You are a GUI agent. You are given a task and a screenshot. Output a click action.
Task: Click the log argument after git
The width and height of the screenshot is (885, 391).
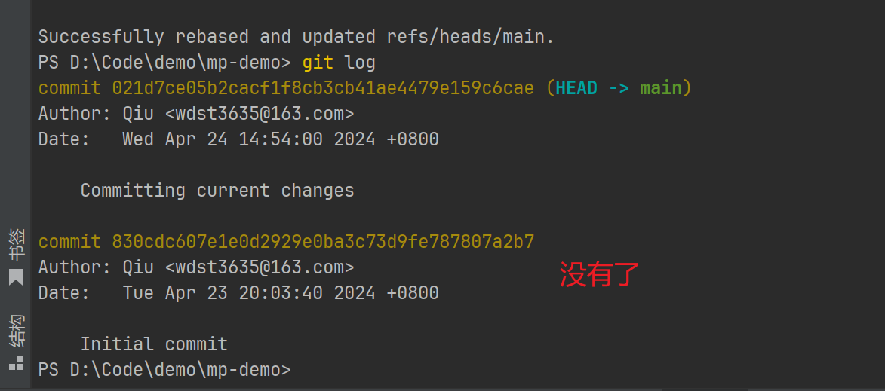point(360,63)
